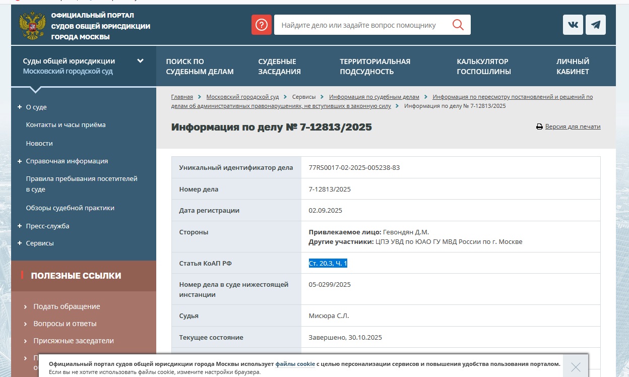Click the portal title text in header

coord(100,26)
